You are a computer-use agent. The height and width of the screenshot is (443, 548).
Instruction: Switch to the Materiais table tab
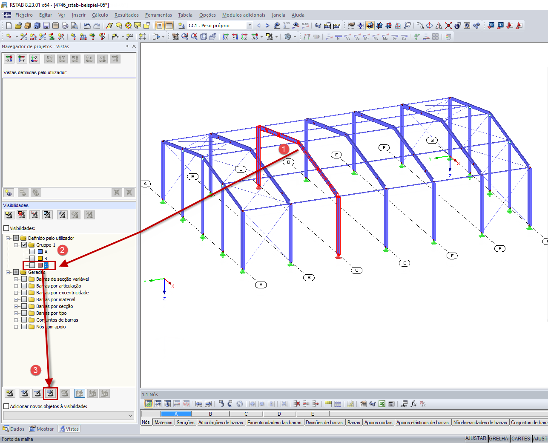click(164, 423)
